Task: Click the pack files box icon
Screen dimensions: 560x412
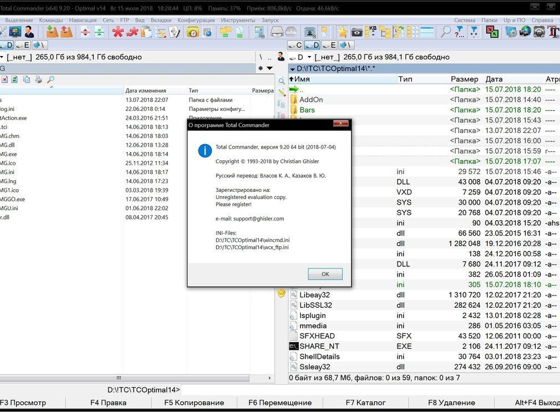Action: click(x=52, y=32)
